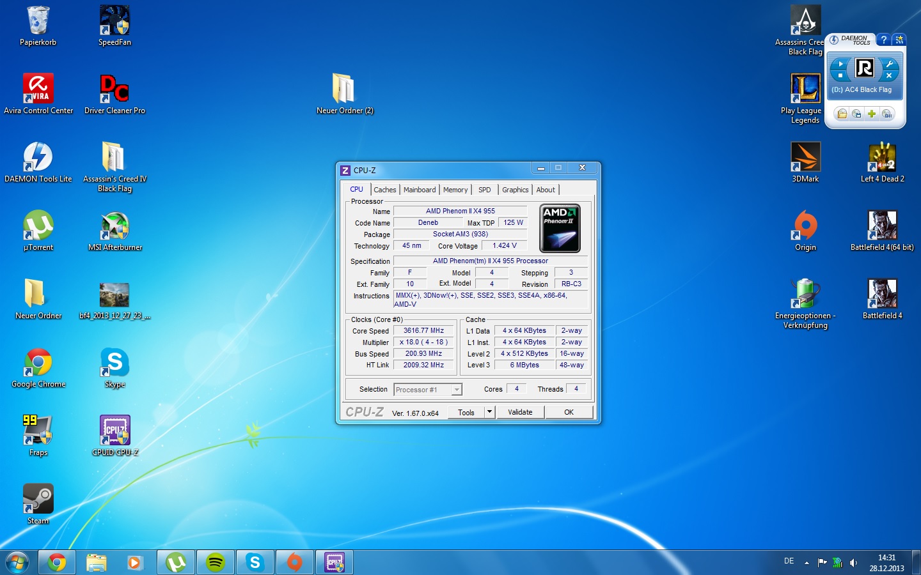
Task: Open the Memory tab in CPU-Z
Action: pos(455,190)
